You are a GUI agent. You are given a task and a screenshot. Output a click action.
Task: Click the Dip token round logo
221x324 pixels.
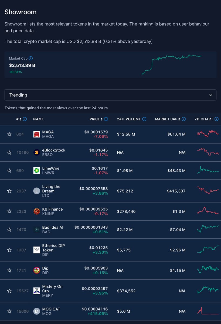(x=37, y=270)
